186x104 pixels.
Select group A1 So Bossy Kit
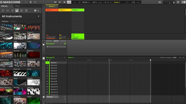coord(52,36)
